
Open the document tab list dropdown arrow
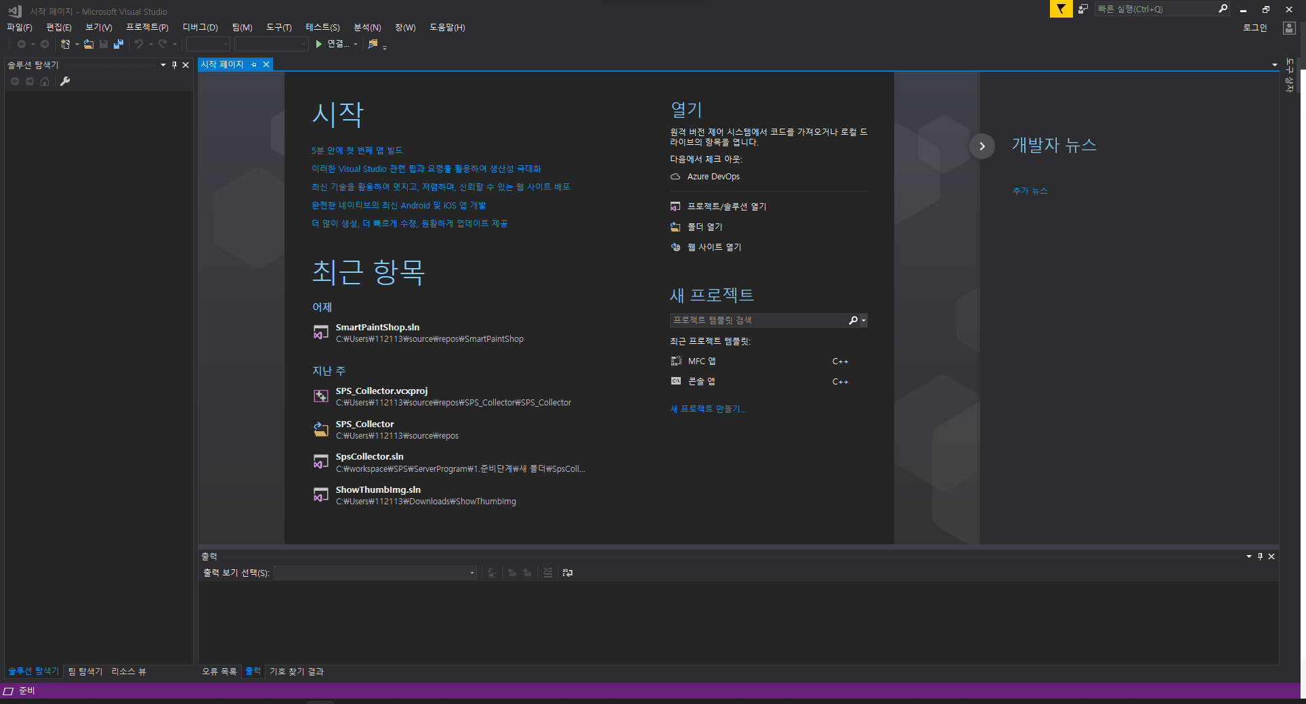click(1275, 65)
